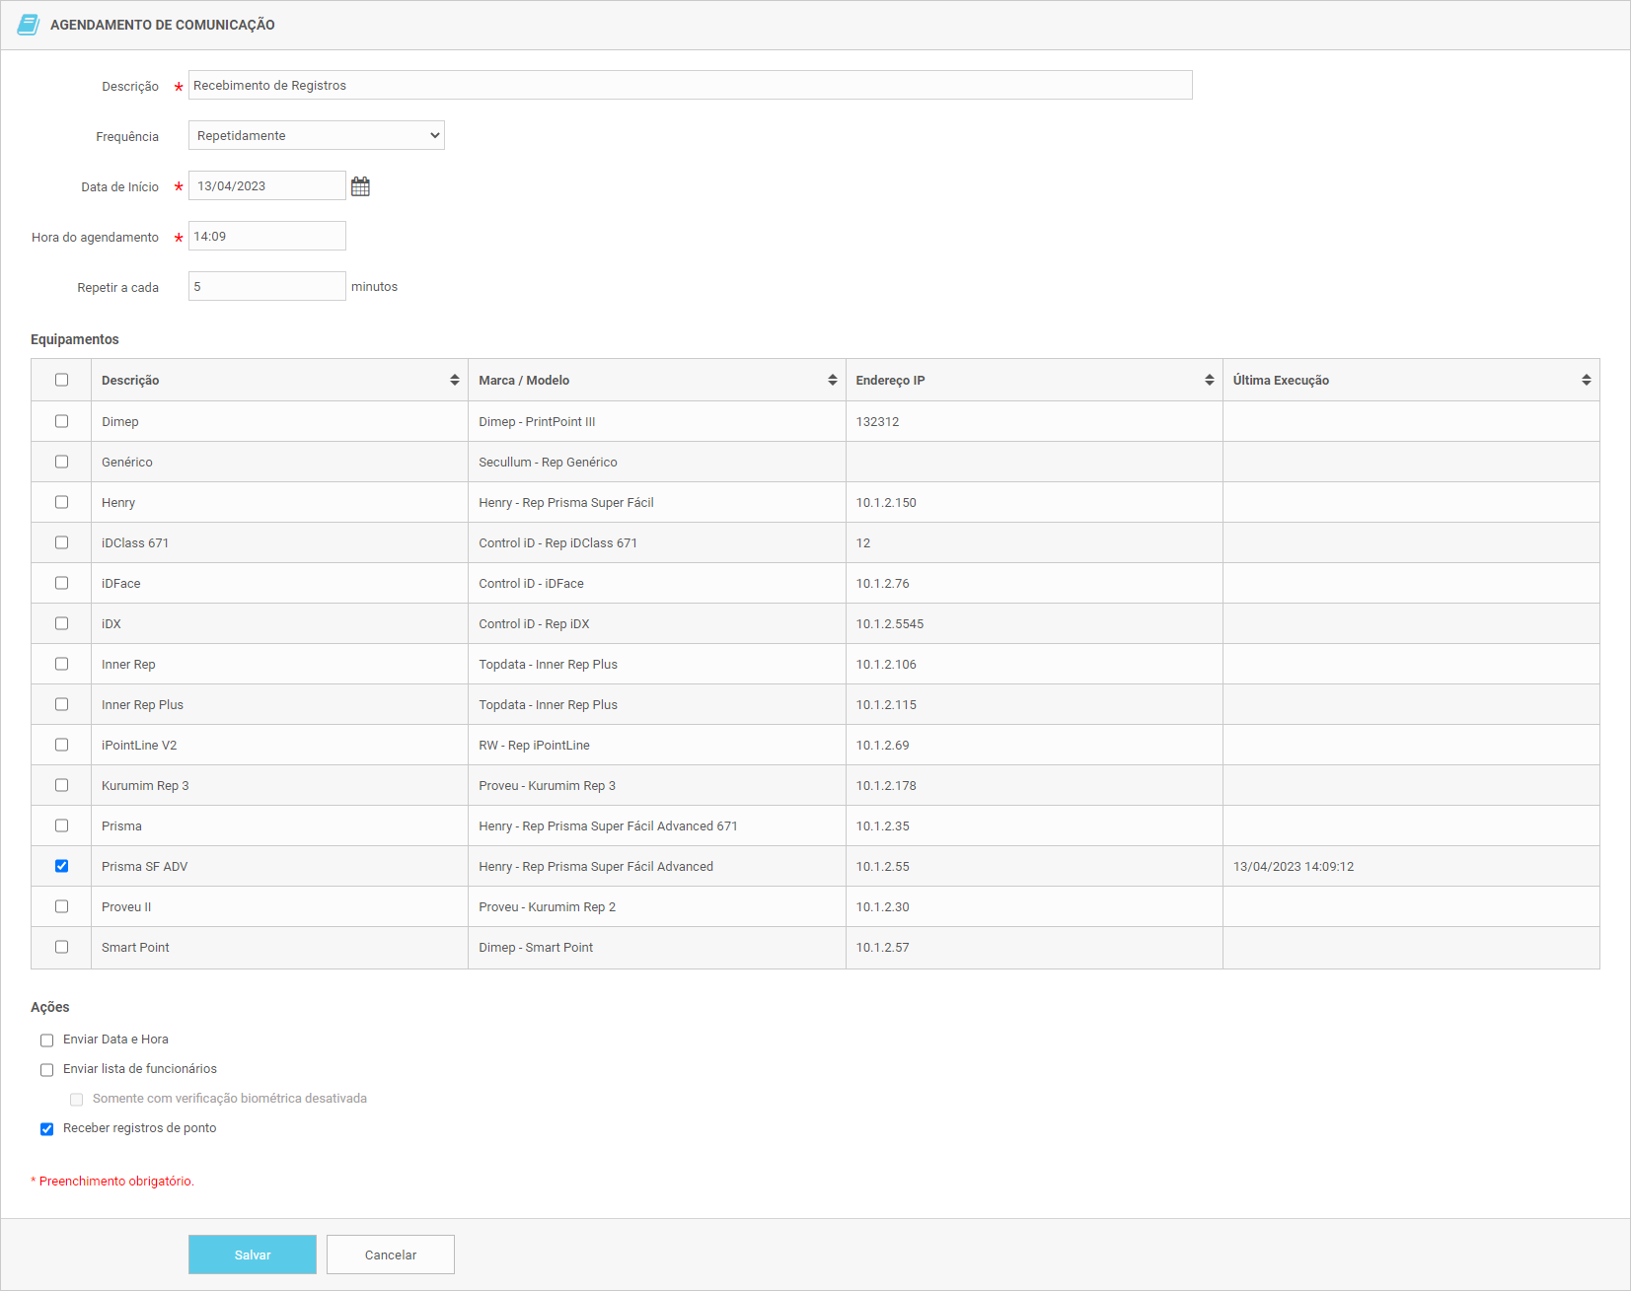Focus the Descrição text field
1631x1291 pixels.
coord(690,85)
